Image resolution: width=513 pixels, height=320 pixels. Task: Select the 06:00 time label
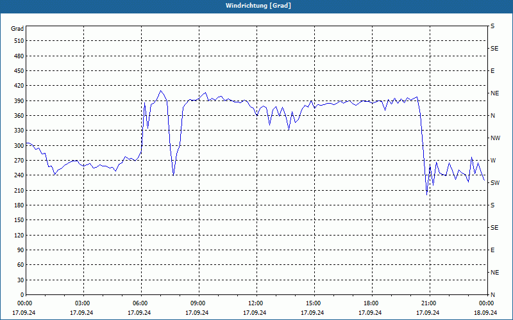coord(140,303)
